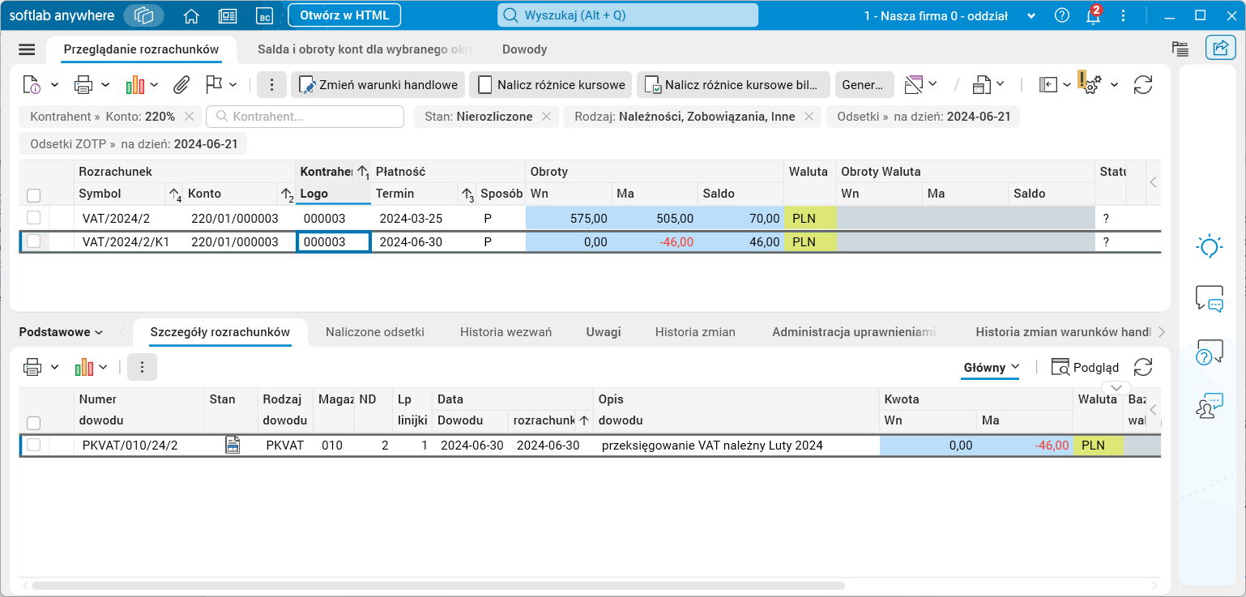Click the paperclip attachments icon
Image resolution: width=1246 pixels, height=597 pixels.
pyautogui.click(x=181, y=84)
